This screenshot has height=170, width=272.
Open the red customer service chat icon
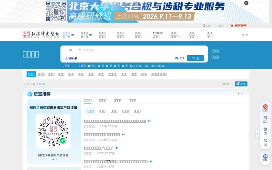pyautogui.click(x=265, y=107)
